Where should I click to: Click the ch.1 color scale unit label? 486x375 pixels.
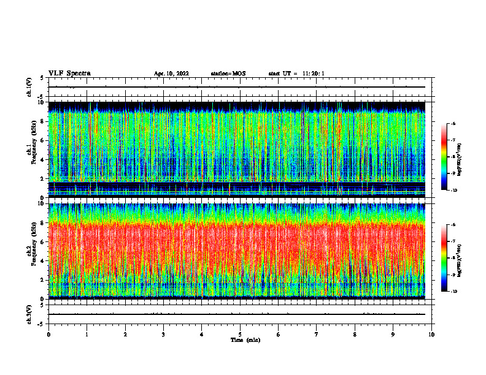click(460, 159)
